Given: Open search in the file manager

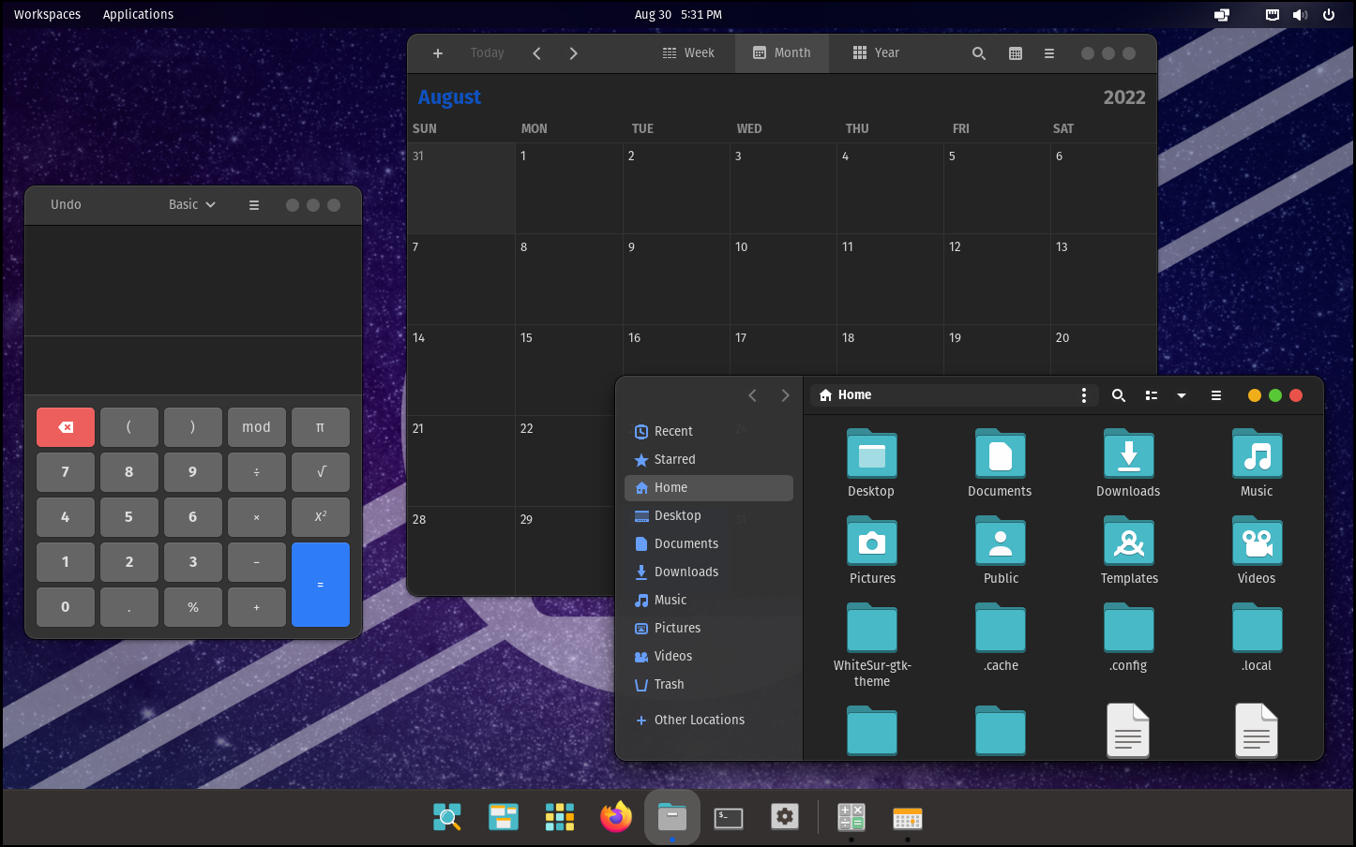Looking at the screenshot, I should 1118,395.
